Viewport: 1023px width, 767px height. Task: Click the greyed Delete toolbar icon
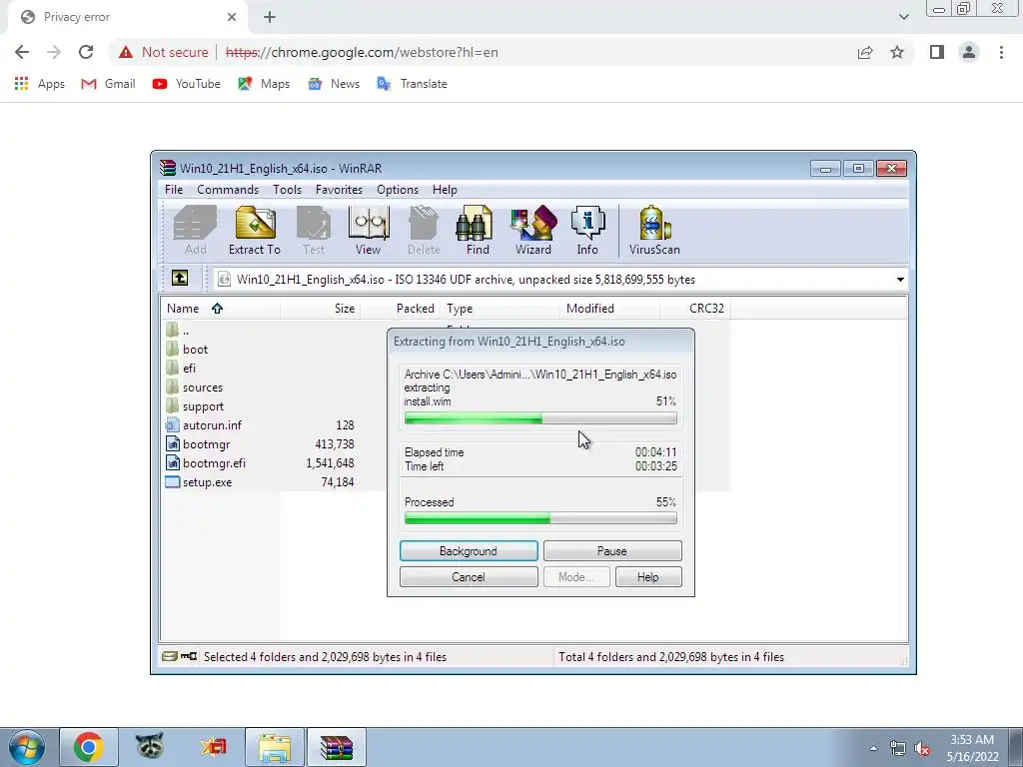(424, 231)
